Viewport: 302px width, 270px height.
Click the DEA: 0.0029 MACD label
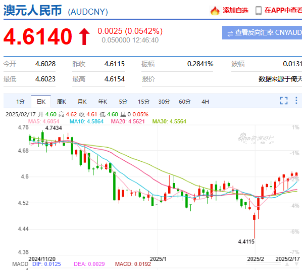pos(89,264)
